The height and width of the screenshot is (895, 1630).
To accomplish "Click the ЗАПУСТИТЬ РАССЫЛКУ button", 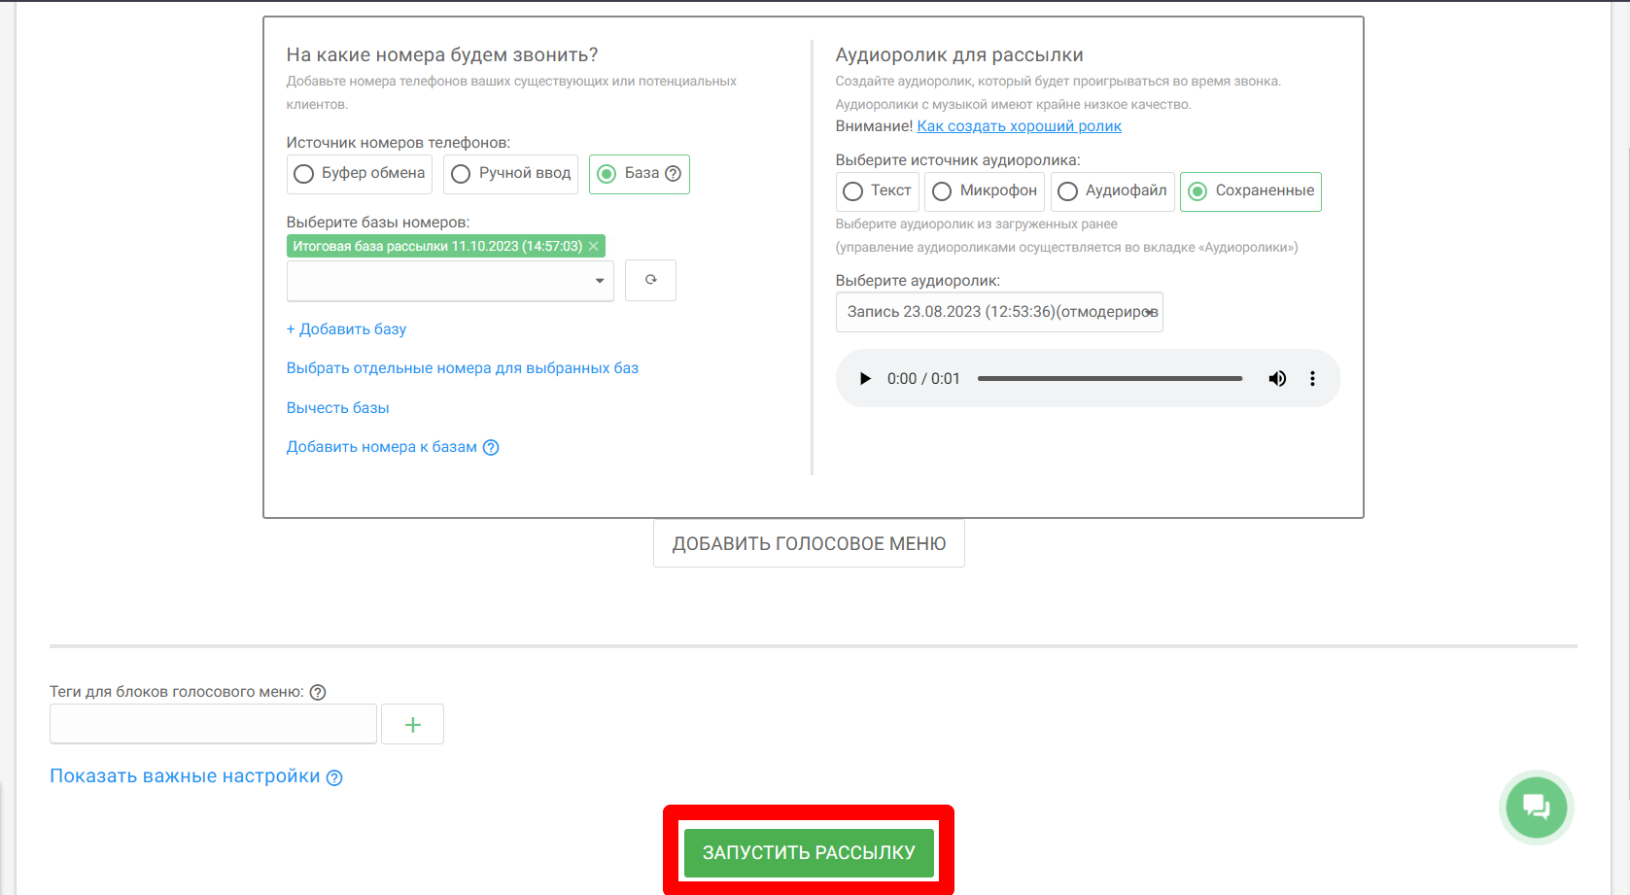I will [809, 852].
